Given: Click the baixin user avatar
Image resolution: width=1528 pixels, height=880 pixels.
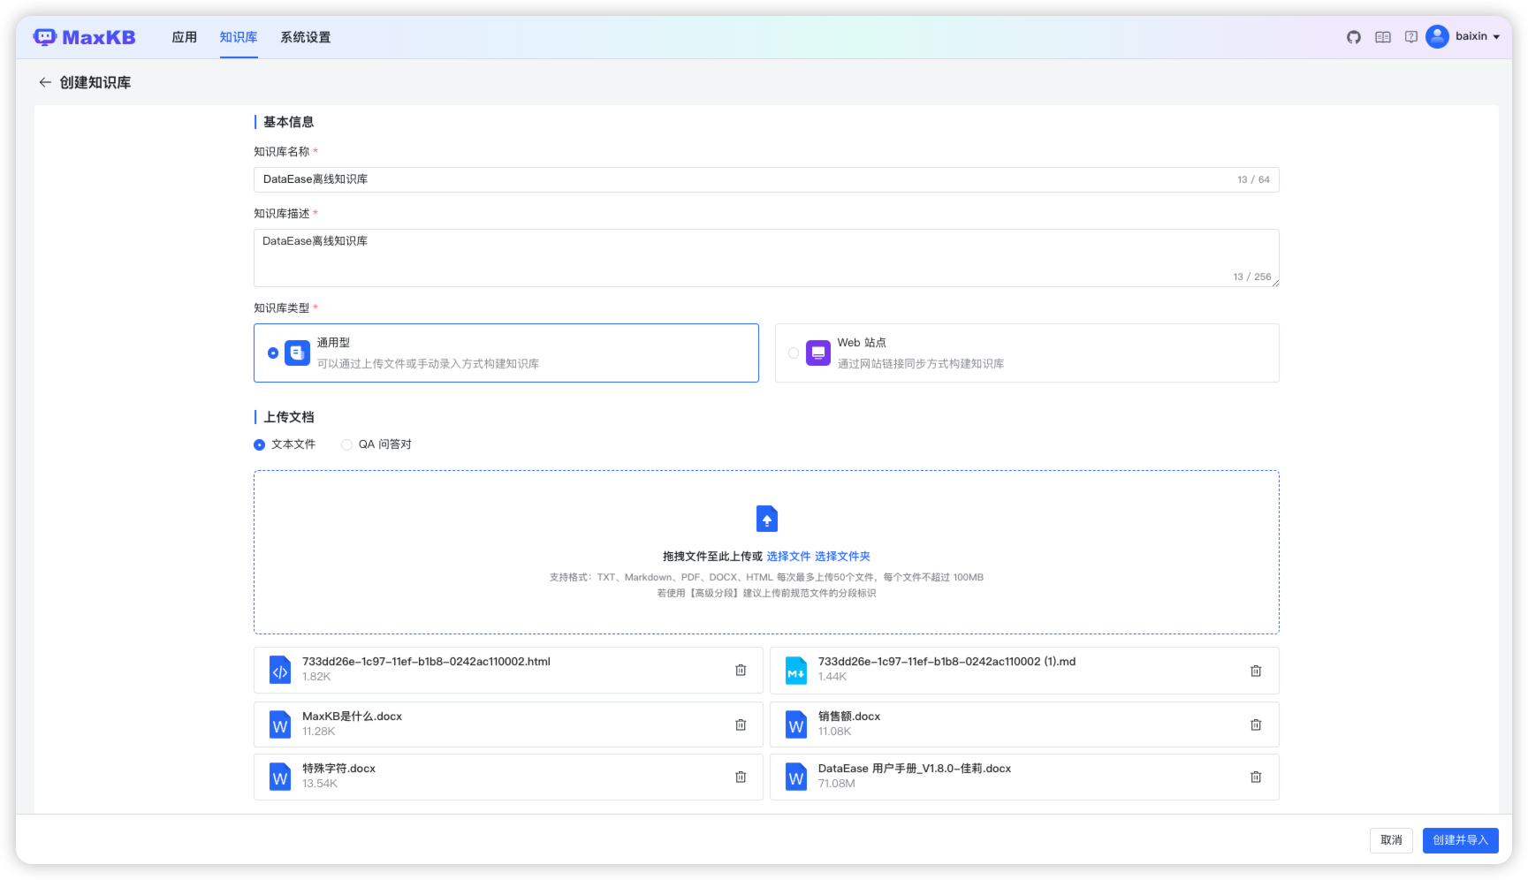Looking at the screenshot, I should (1436, 36).
